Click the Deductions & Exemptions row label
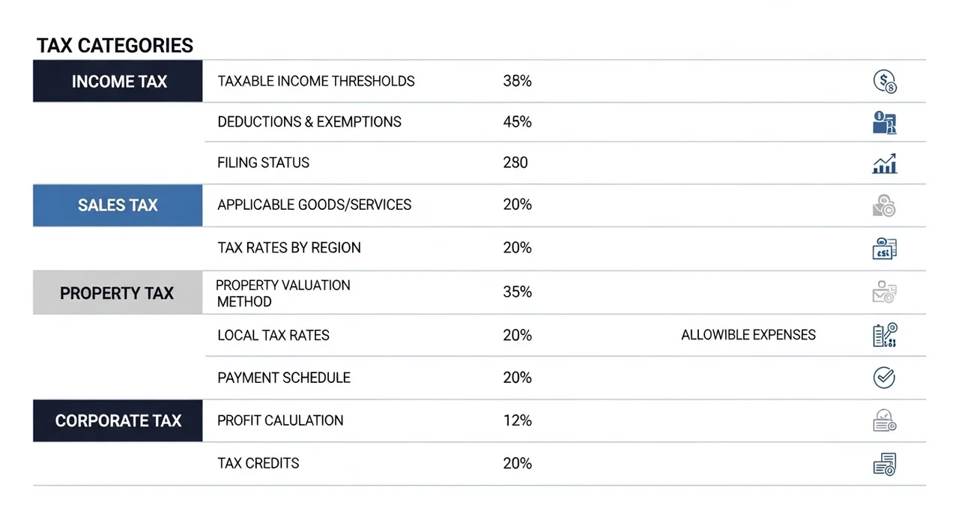The height and width of the screenshot is (523, 959). (x=309, y=122)
